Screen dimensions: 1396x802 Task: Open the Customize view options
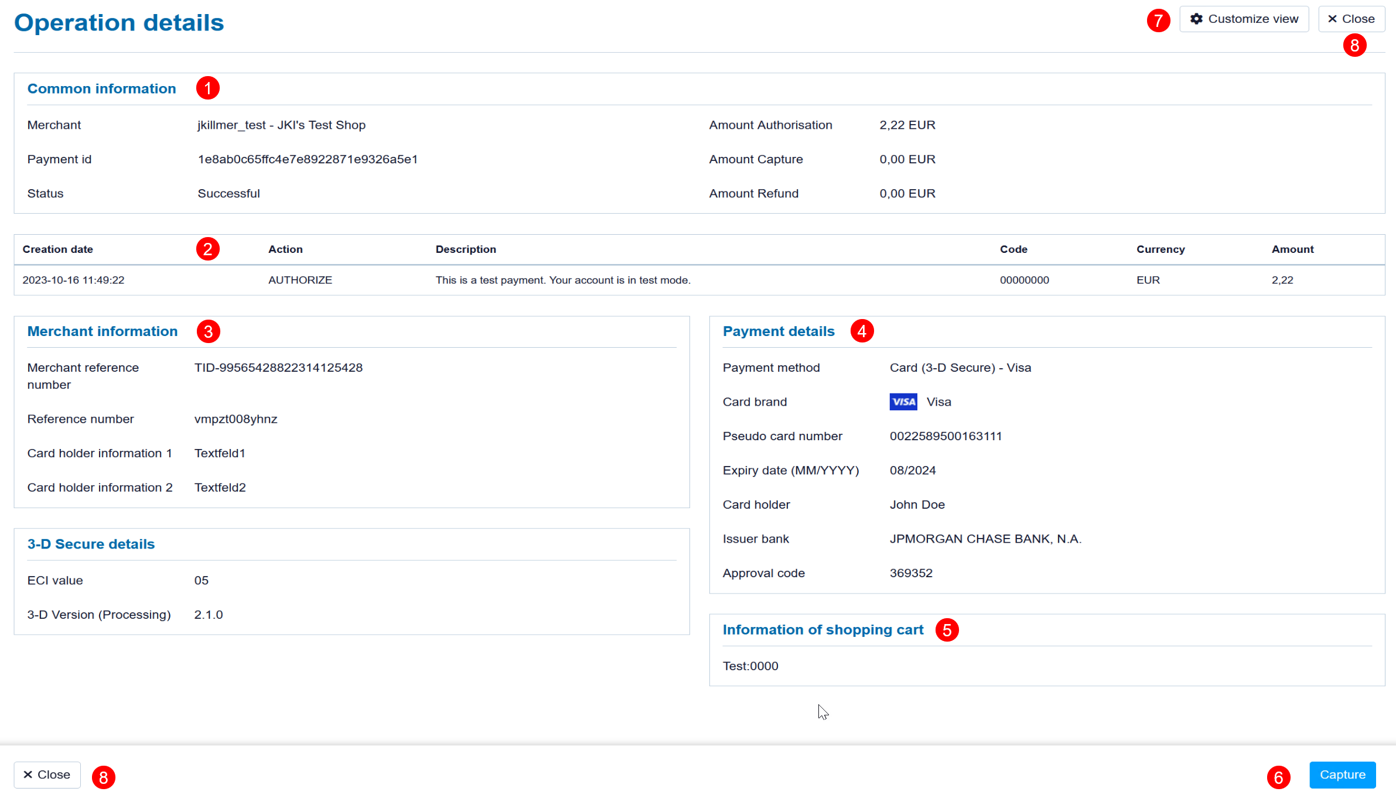(x=1244, y=19)
